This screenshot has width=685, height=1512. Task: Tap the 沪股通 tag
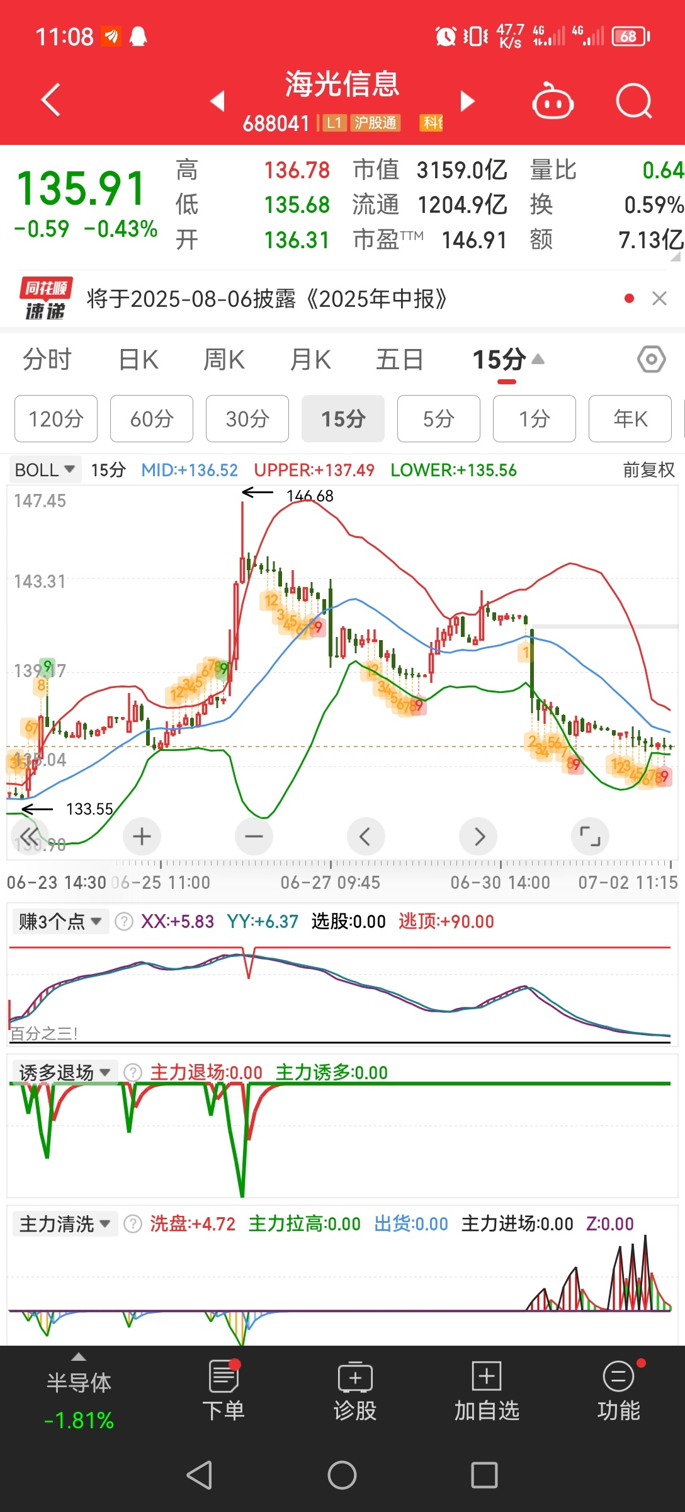coord(375,123)
